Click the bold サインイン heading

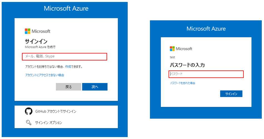click(36, 41)
